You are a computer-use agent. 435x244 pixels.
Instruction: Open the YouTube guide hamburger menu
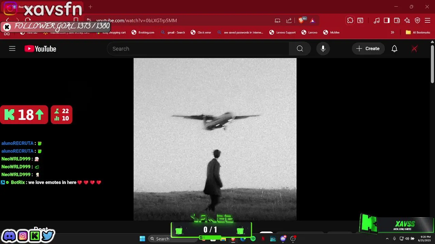click(x=12, y=49)
